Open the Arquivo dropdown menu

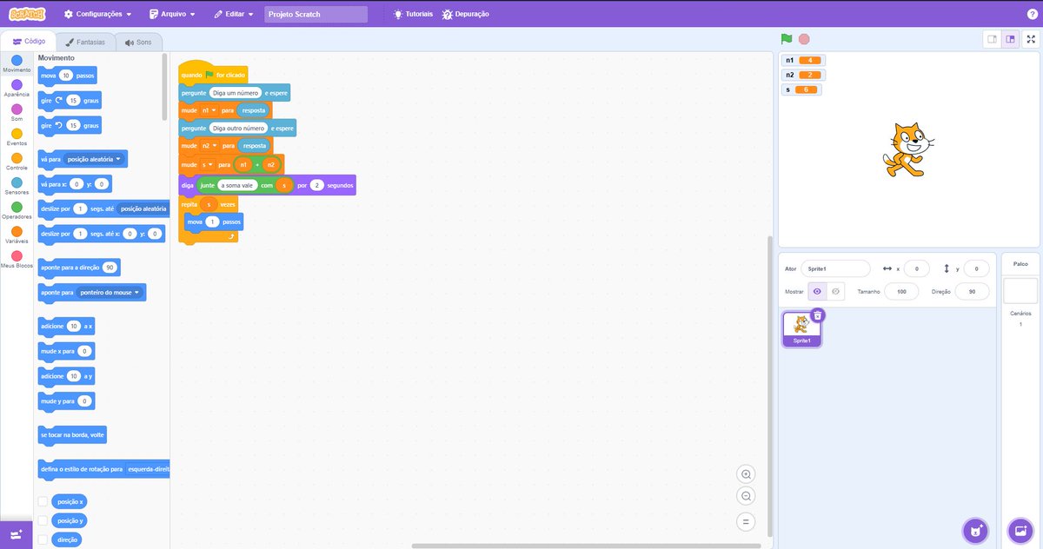(172, 15)
